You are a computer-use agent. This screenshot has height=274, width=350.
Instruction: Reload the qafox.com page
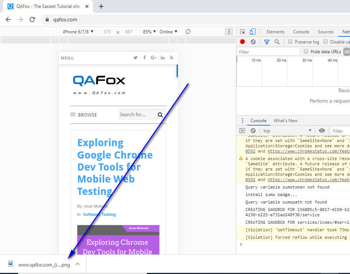32,19
